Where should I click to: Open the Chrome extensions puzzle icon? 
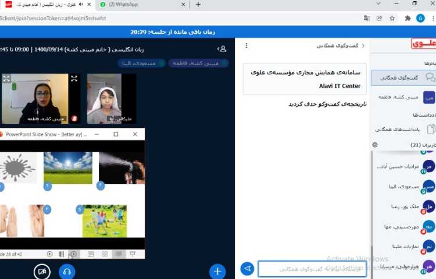[x=408, y=19]
